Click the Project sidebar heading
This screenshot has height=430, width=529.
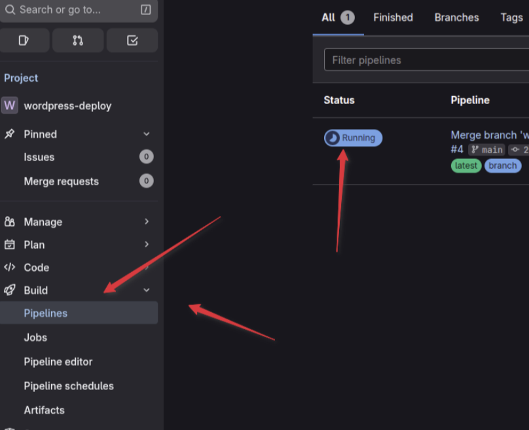tap(21, 78)
